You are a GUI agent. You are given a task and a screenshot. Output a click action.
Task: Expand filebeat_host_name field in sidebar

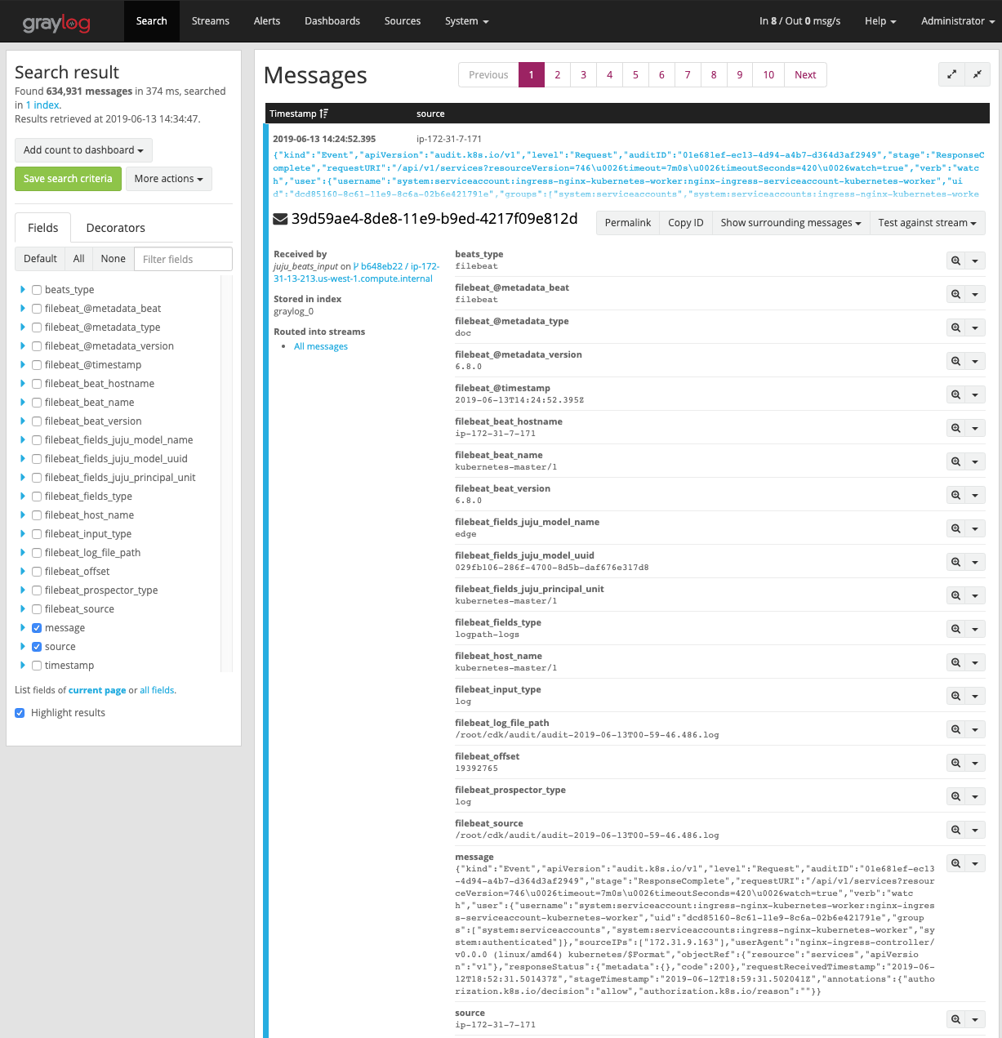(x=22, y=515)
